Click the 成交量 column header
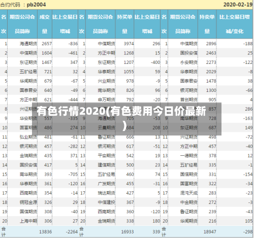This screenshot has height=238, width=254. click(45, 24)
